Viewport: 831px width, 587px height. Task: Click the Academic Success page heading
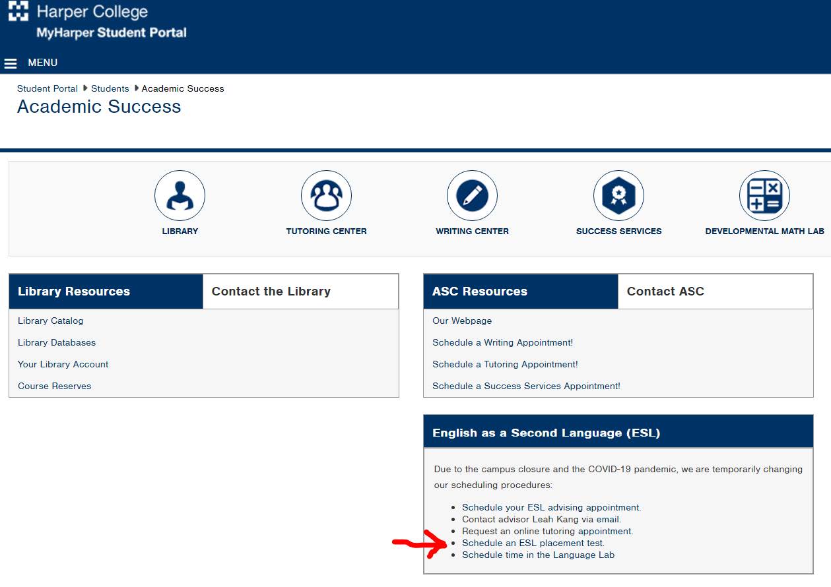(x=99, y=107)
